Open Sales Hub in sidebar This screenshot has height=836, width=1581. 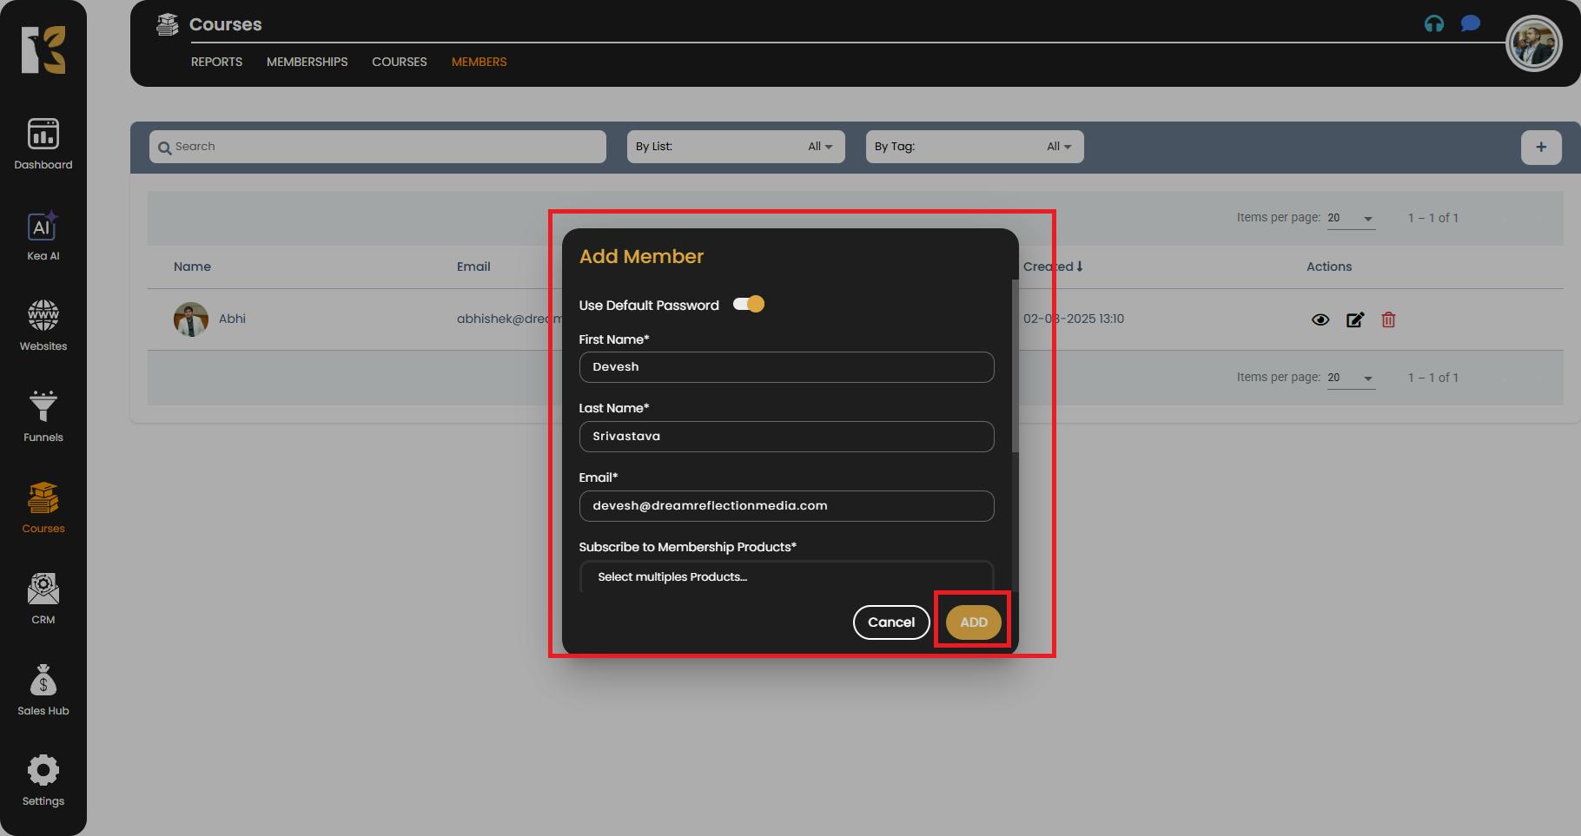[43, 690]
